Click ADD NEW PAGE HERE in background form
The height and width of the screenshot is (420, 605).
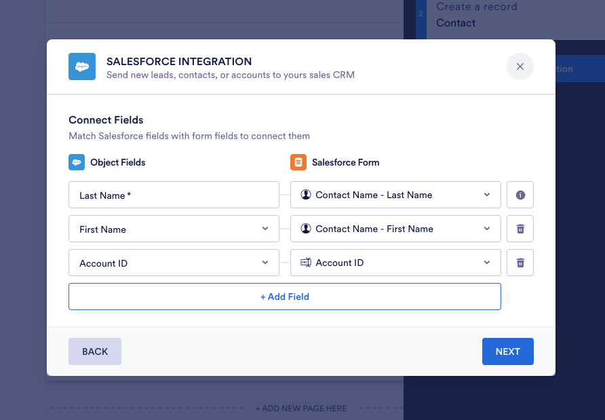(301, 408)
